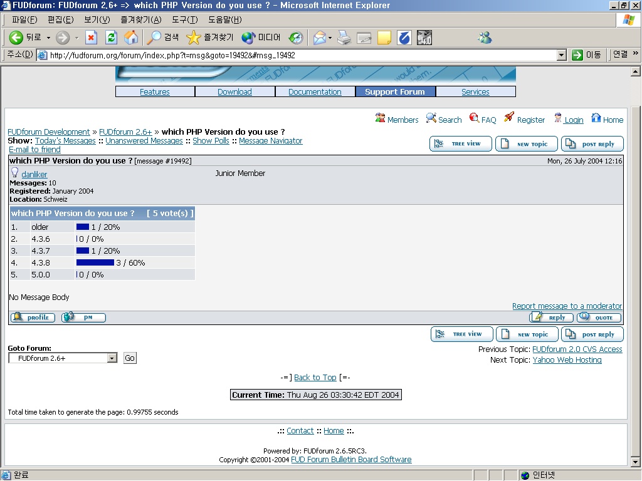
Task: Stop page loading with the red X icon
Action: click(x=91, y=38)
